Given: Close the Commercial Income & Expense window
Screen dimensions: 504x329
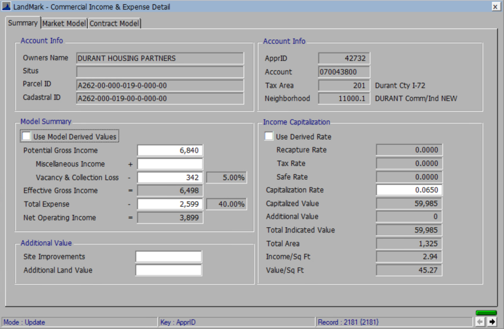Looking at the screenshot, I should [x=496, y=7].
